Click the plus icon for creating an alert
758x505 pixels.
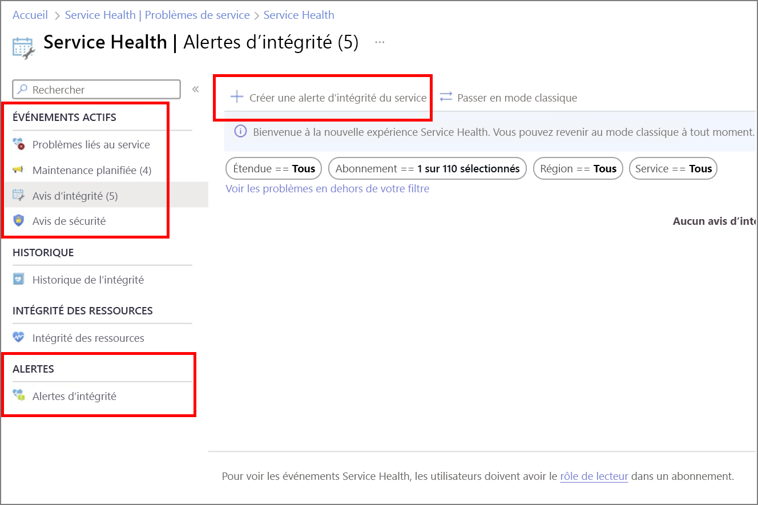pyautogui.click(x=236, y=97)
